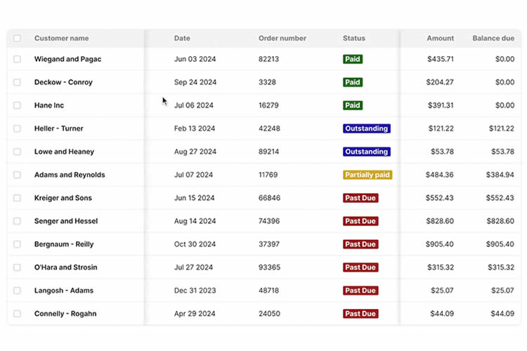Click the Paid badge for Deckow - Conroy
This screenshot has height=351, width=527.
353,82
